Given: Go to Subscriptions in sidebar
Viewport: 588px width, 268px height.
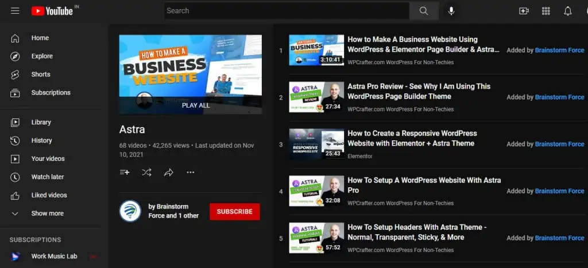Looking at the screenshot, I should 51,93.
